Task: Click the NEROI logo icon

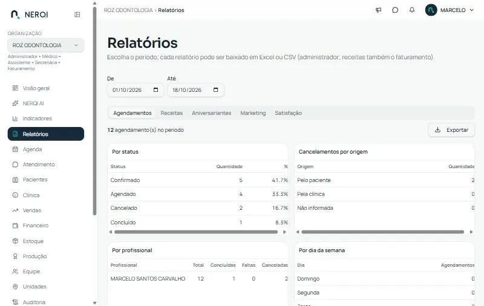Action: pos(15,15)
